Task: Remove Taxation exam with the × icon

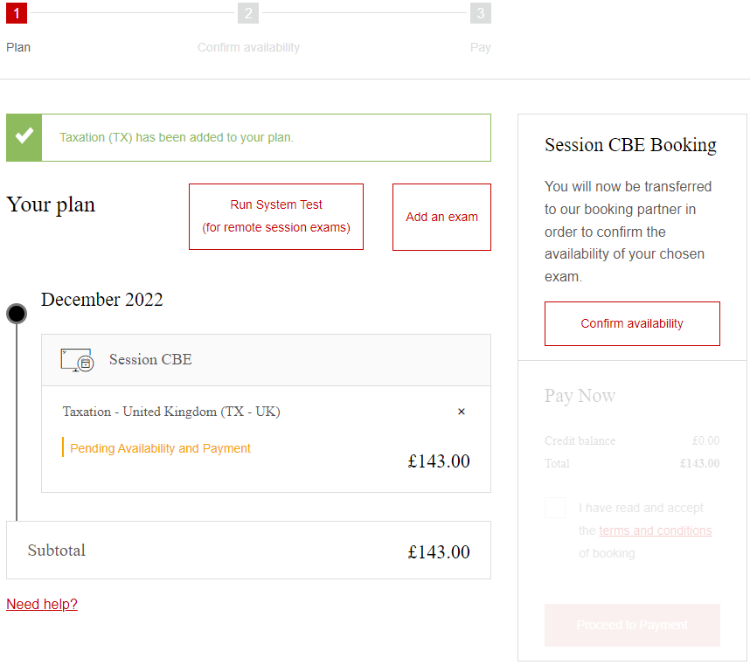Action: click(462, 412)
